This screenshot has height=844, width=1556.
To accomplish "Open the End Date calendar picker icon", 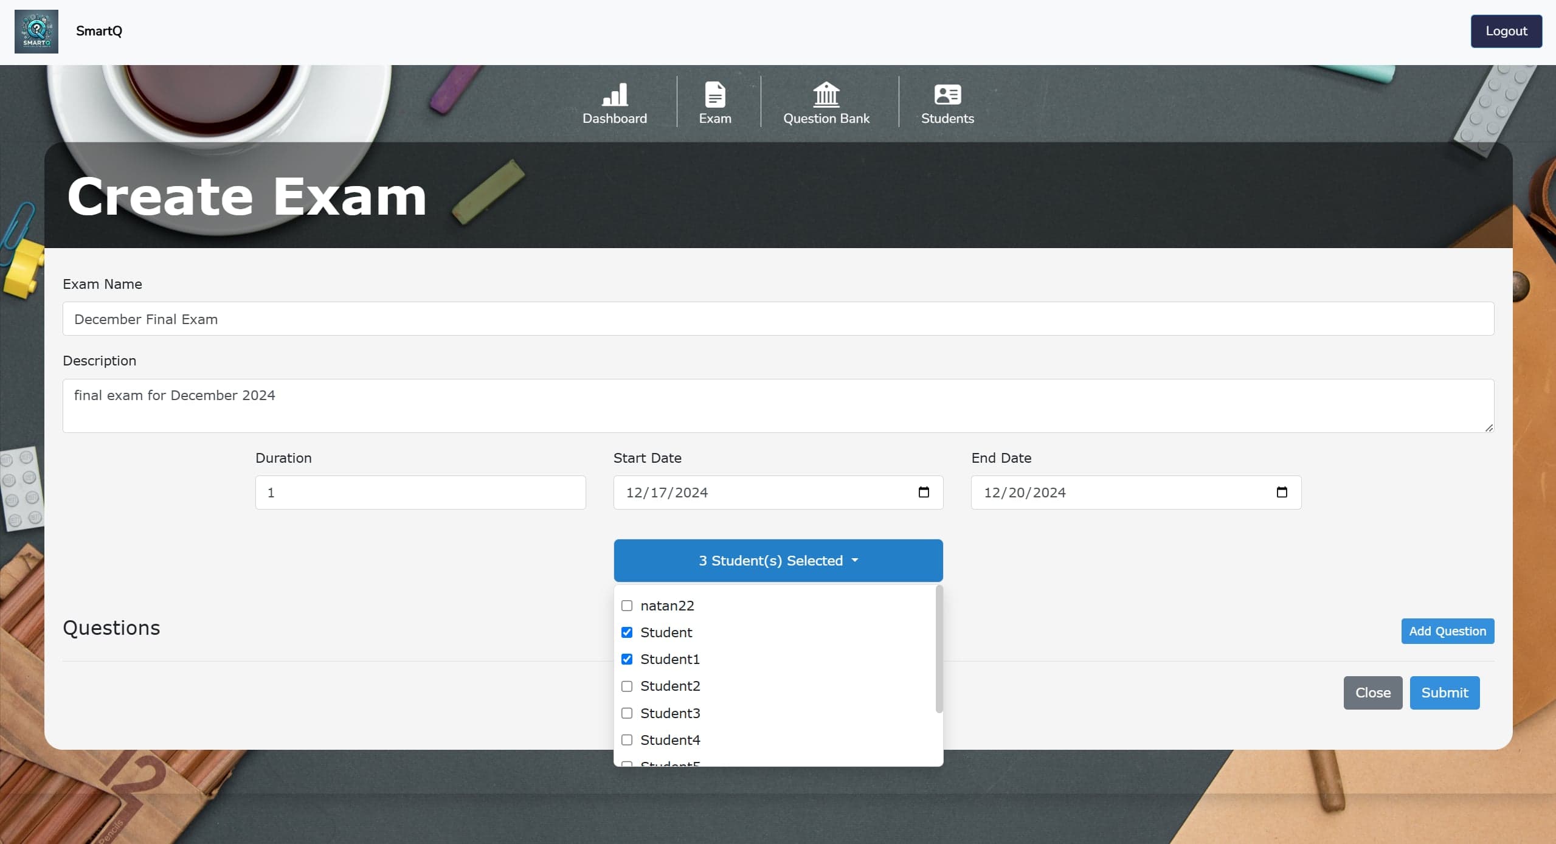I will (x=1282, y=492).
